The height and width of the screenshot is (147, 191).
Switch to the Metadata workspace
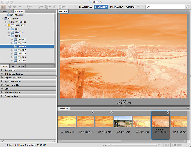pyautogui.click(x=116, y=7)
